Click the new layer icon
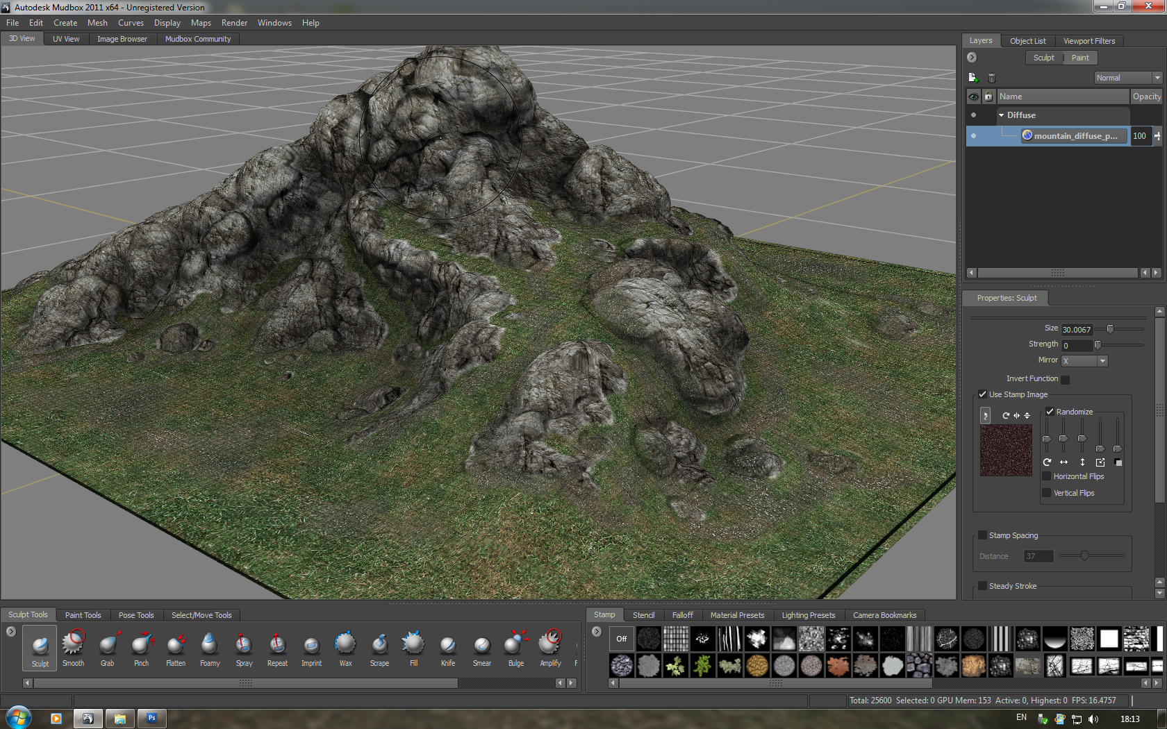This screenshot has width=1167, height=729. (x=973, y=78)
